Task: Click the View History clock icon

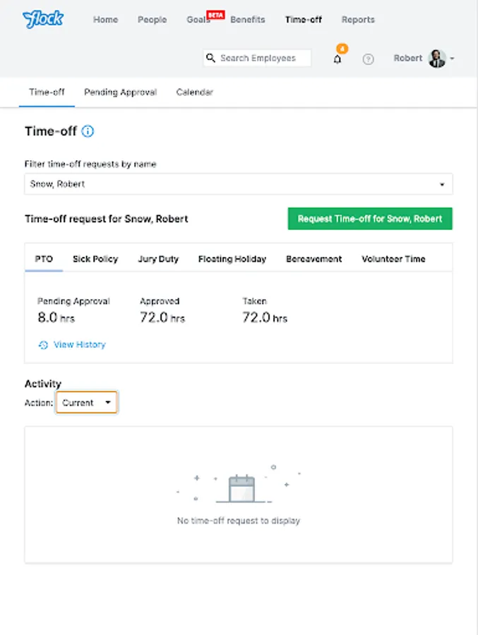Action: [x=43, y=345]
